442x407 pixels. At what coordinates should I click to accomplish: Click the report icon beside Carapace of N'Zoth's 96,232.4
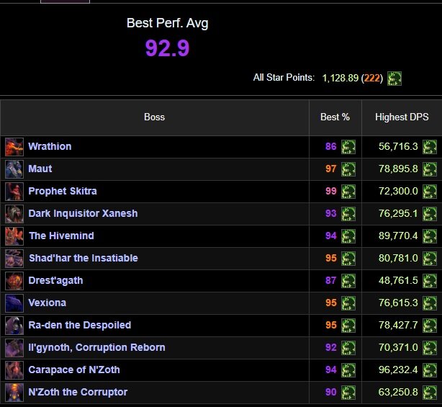click(x=430, y=370)
